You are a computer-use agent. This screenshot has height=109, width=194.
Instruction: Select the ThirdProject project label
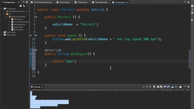[11, 35]
